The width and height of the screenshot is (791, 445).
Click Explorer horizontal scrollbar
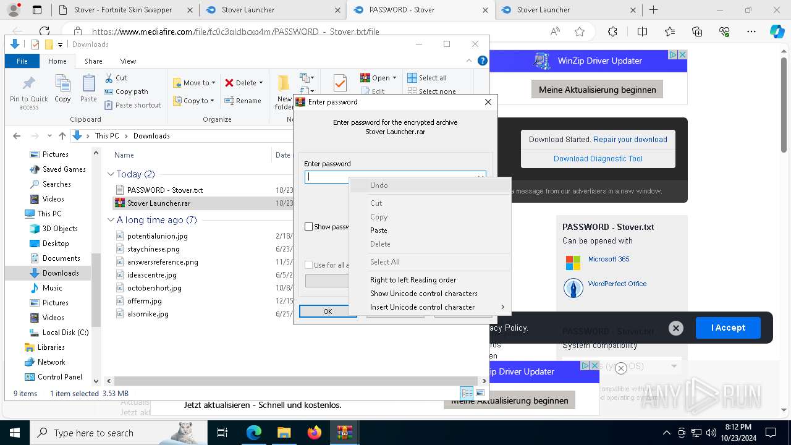click(x=297, y=381)
